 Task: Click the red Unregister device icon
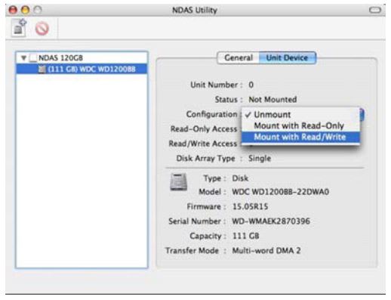point(42,29)
